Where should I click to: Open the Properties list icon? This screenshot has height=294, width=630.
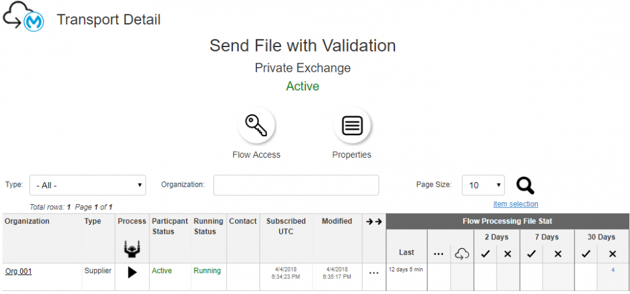pos(352,126)
